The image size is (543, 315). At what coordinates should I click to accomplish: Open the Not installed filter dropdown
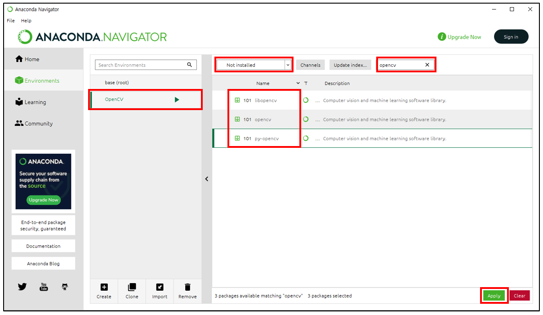[254, 65]
